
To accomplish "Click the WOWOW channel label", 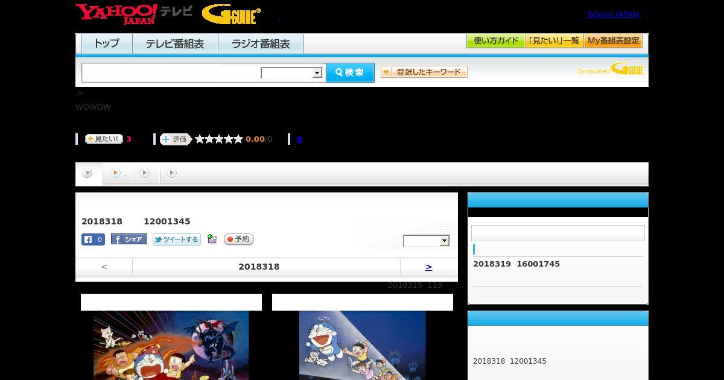I will point(93,107).
